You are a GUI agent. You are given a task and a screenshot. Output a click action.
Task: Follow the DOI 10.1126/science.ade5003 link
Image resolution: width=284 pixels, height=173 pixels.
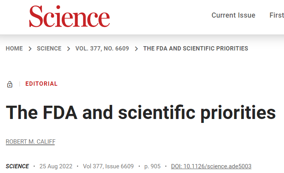[211, 166]
